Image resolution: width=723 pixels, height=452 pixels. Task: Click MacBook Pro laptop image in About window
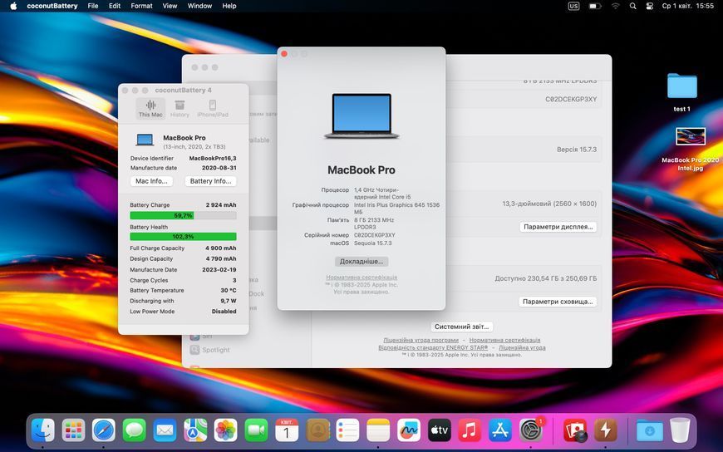click(x=361, y=115)
